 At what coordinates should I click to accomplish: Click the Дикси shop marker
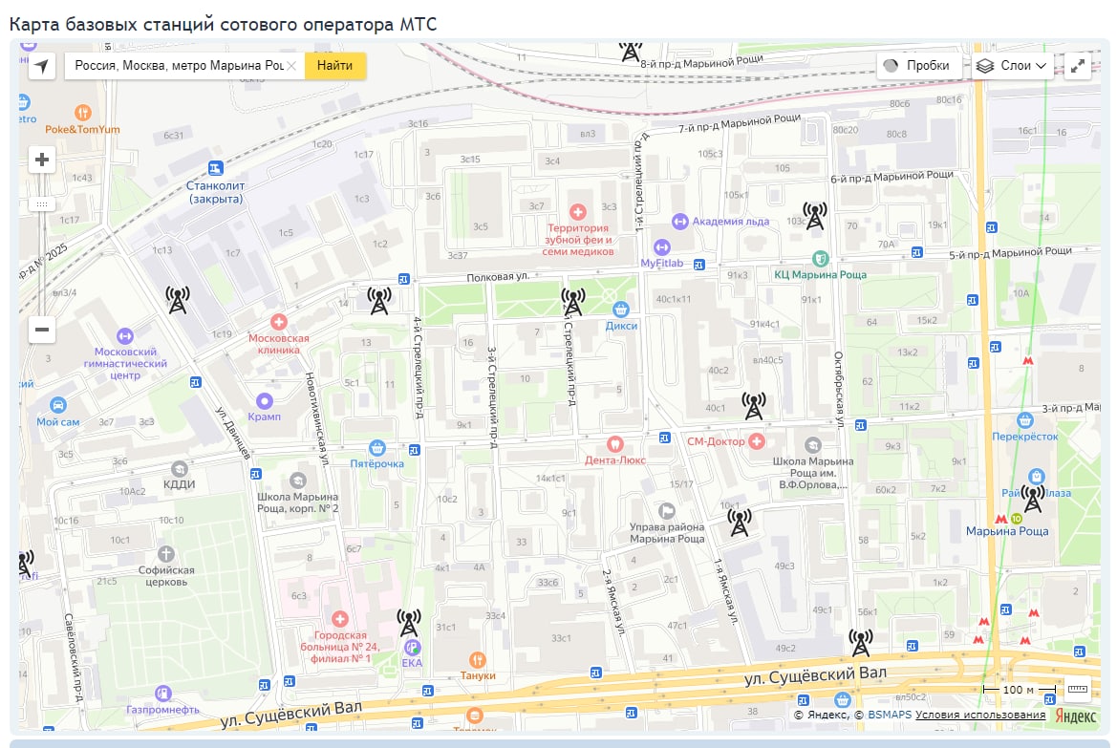[621, 310]
